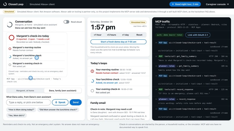This screenshot has height=131, width=234.
Task: Click the Simulated badge in the banner
Action: coord(9,12)
